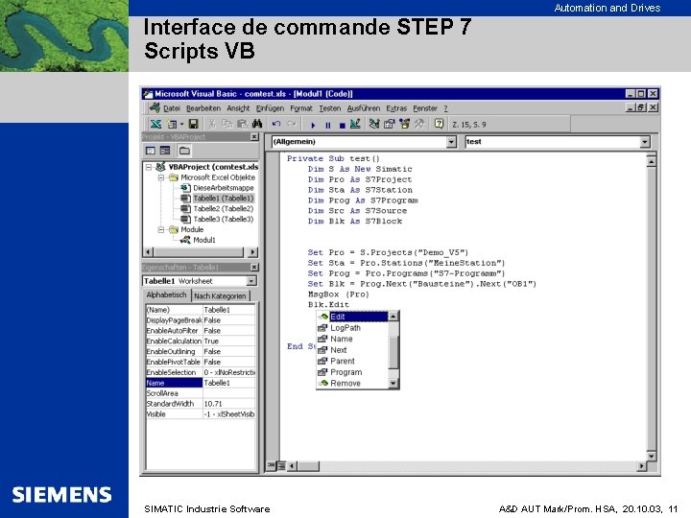Select Modul1 in the project tree
The image size is (691, 518).
pyautogui.click(x=204, y=240)
